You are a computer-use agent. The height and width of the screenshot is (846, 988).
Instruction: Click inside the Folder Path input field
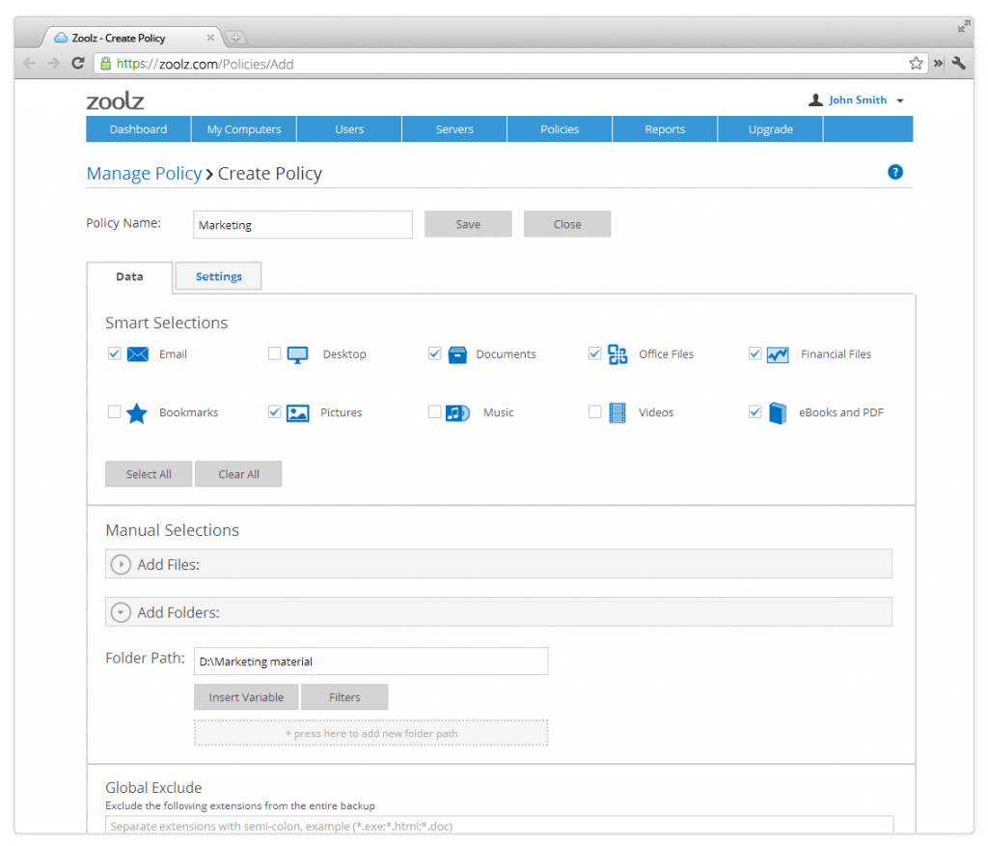[x=370, y=661]
